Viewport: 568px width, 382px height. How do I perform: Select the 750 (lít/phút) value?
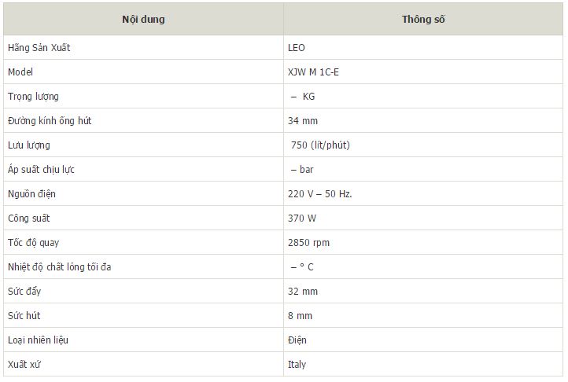tap(320, 145)
